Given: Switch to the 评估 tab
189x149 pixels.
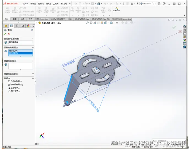Looking at the screenshot, I should click(x=30, y=19).
